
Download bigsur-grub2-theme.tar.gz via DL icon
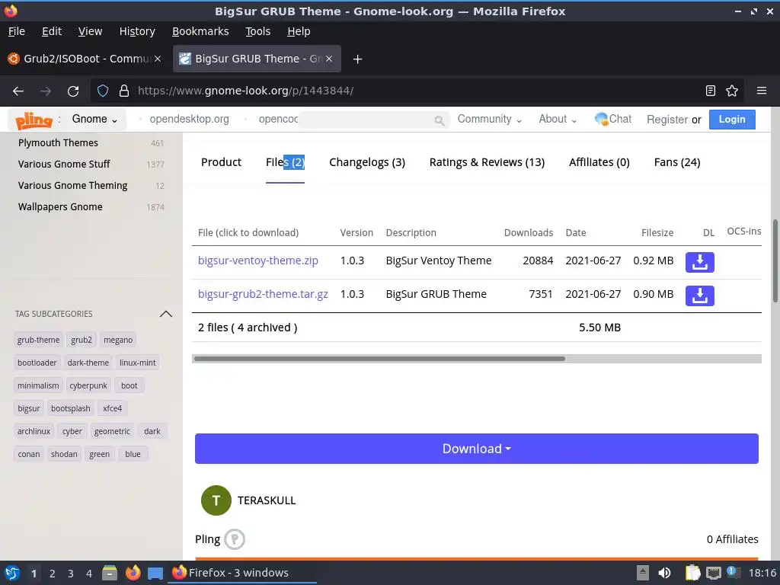pyautogui.click(x=699, y=296)
